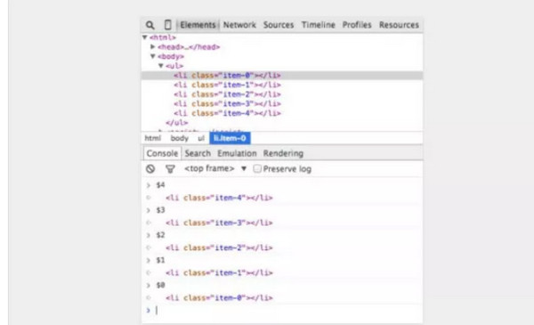Collapse the body element triangle
The height and width of the screenshot is (325, 534).
153,56
